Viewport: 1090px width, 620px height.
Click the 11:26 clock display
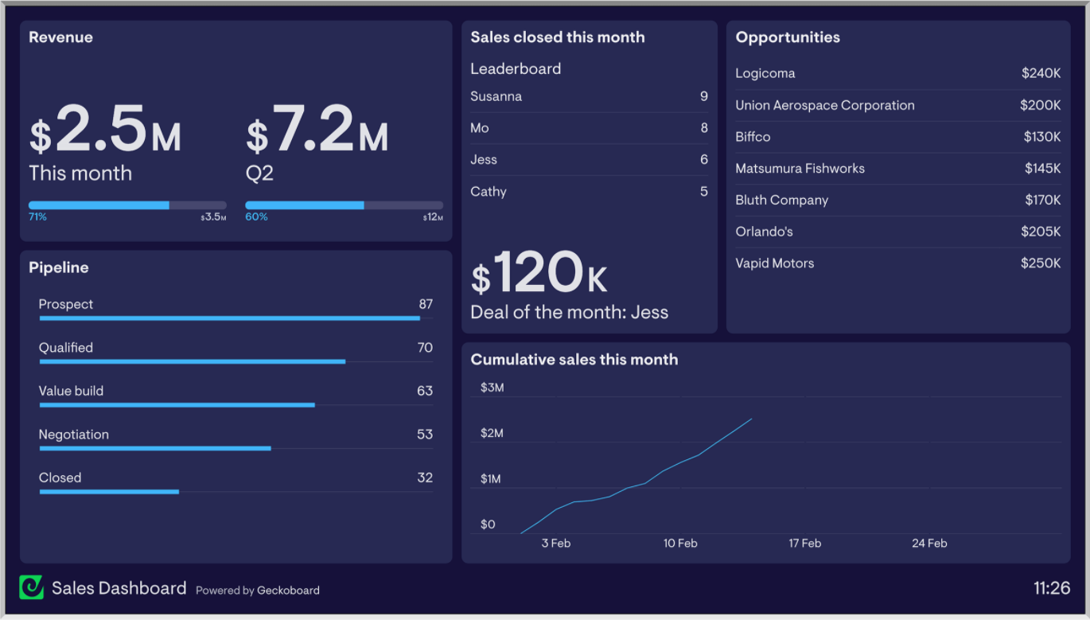tap(1052, 588)
